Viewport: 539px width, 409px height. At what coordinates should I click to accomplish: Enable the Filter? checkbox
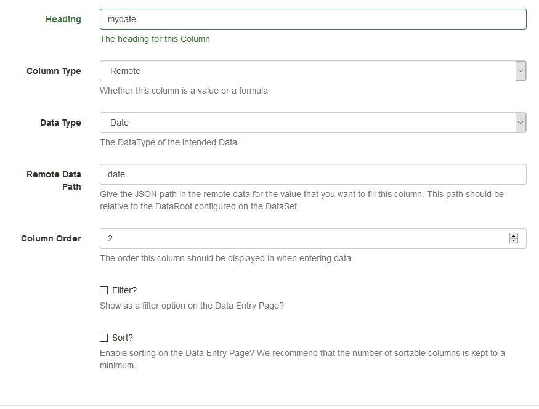(x=104, y=290)
